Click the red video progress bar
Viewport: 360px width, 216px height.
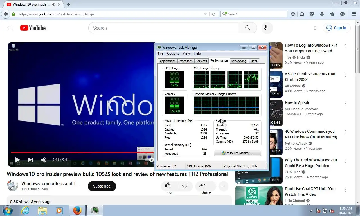[x=82, y=153]
